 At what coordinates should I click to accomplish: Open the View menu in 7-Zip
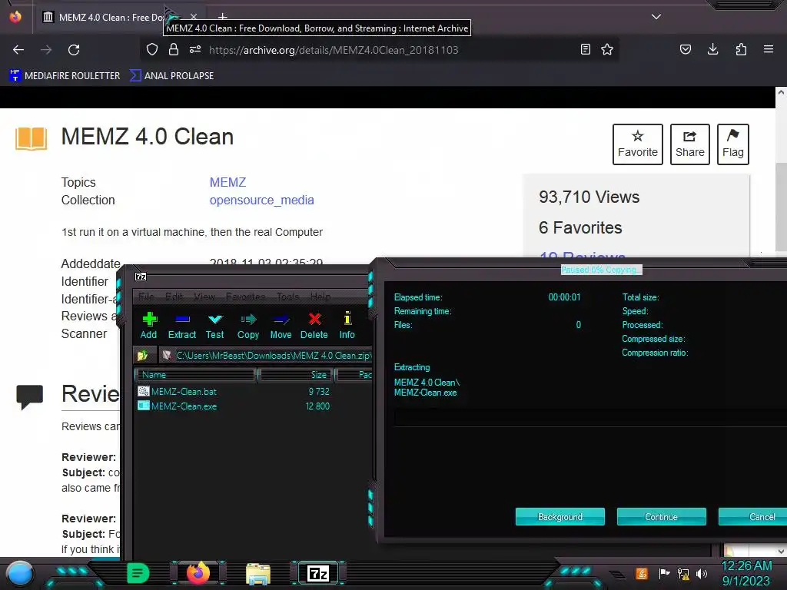coord(204,297)
